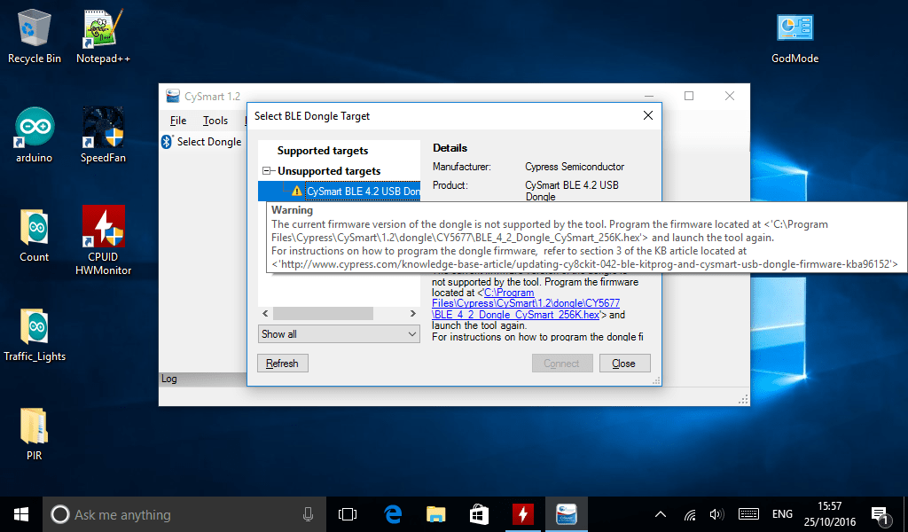Click the Bluetooth icon beside Select Dongle

167,141
